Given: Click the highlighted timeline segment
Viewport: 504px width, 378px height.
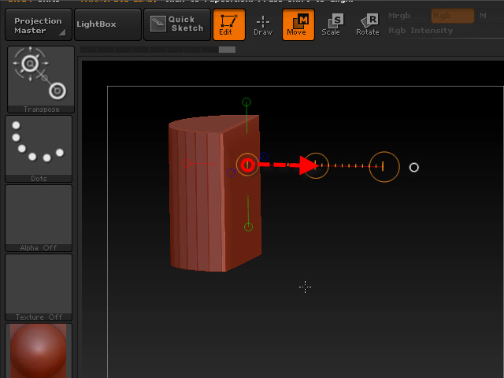Looking at the screenshot, I should click(227, 50).
